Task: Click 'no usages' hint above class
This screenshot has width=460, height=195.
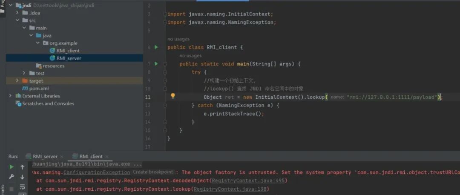Action: [178, 39]
